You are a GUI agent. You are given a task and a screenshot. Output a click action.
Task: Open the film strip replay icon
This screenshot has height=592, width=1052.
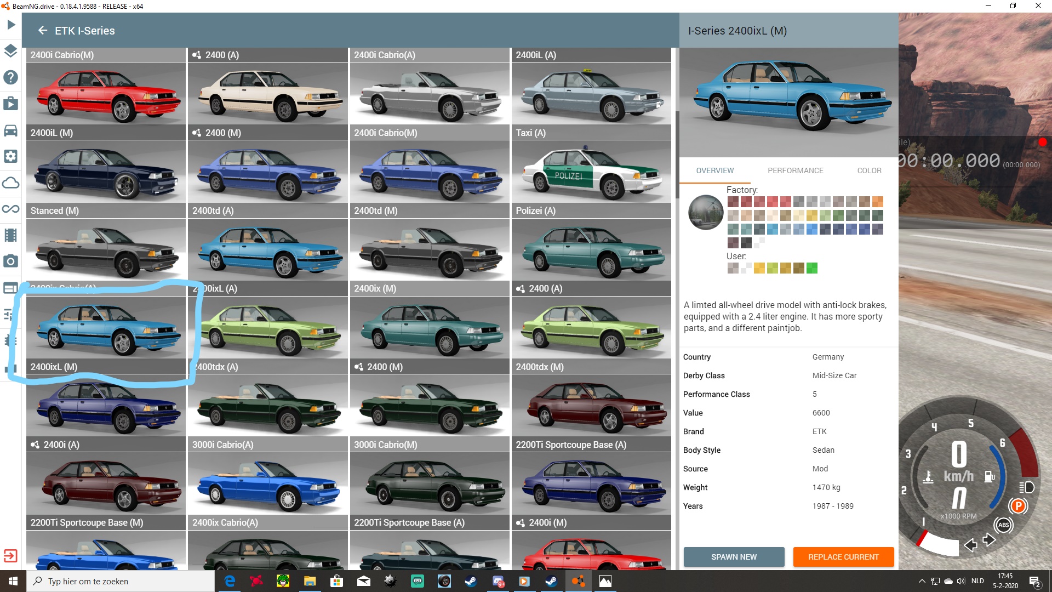pyautogui.click(x=11, y=235)
